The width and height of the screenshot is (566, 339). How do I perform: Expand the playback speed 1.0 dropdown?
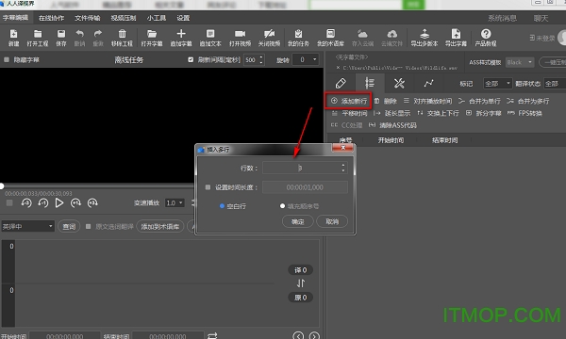point(175,203)
